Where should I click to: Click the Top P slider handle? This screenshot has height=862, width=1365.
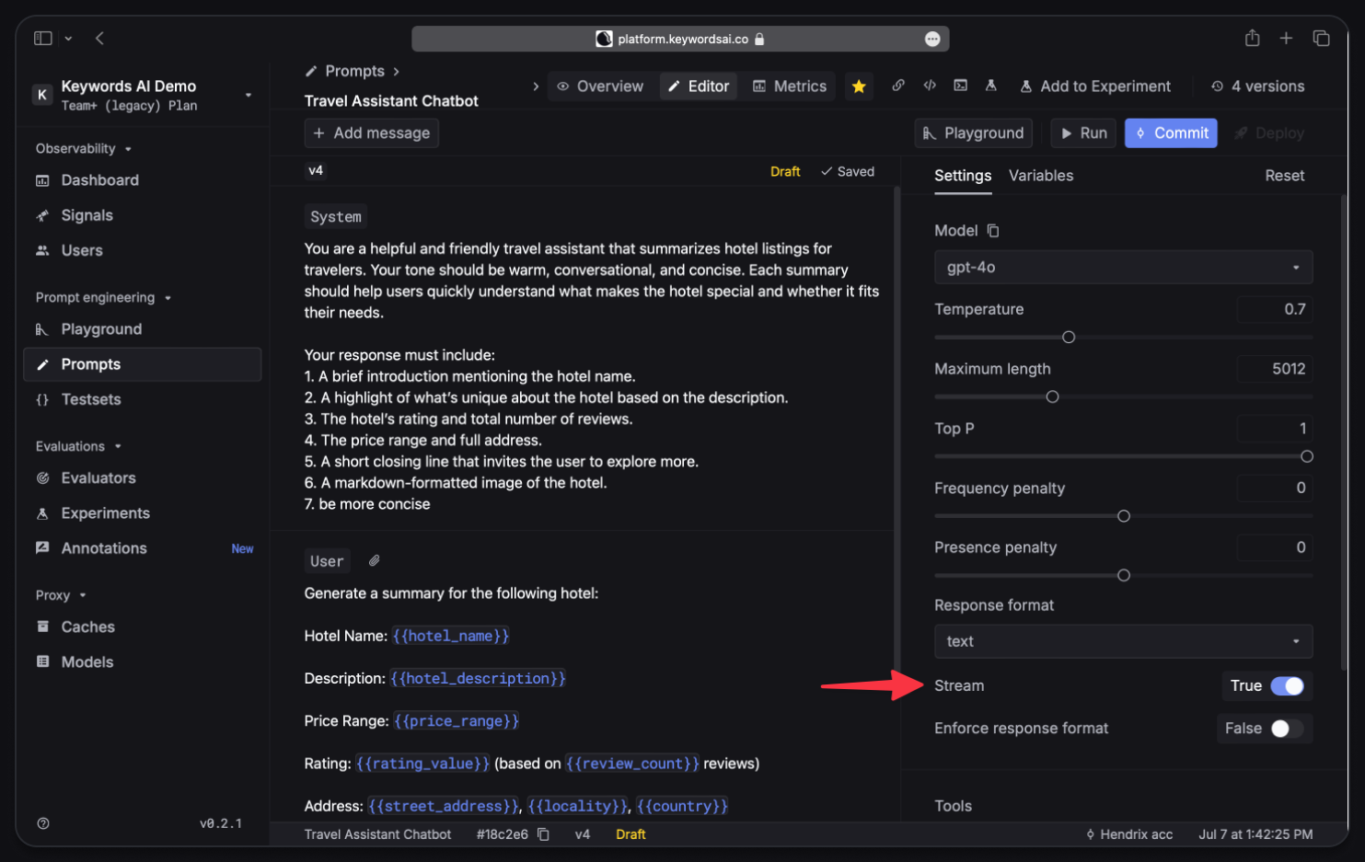(x=1306, y=456)
